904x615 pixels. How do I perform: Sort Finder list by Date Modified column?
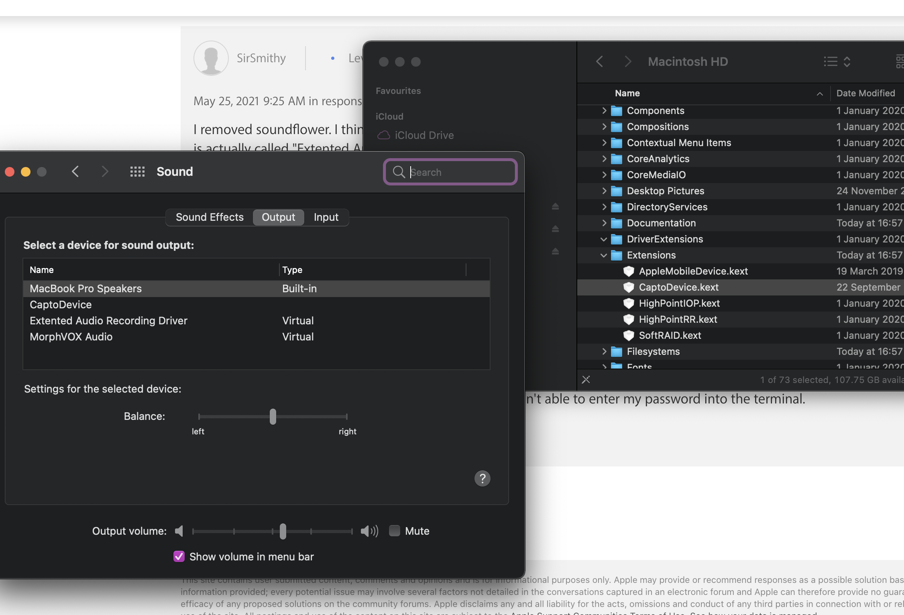tap(865, 93)
